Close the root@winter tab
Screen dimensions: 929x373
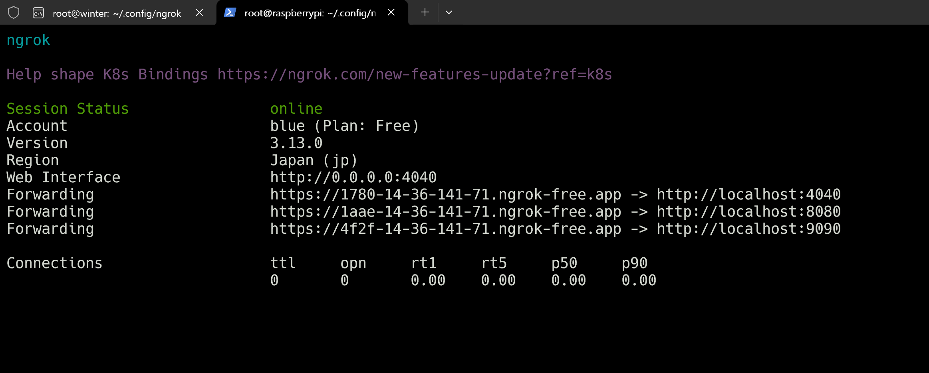click(x=200, y=13)
